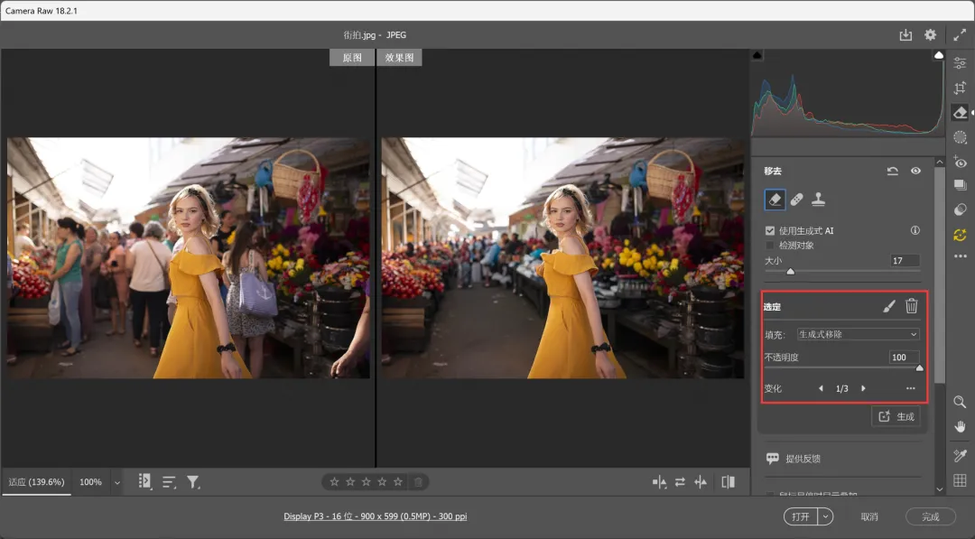Open the arrow beside 打开 button

[x=826, y=516]
